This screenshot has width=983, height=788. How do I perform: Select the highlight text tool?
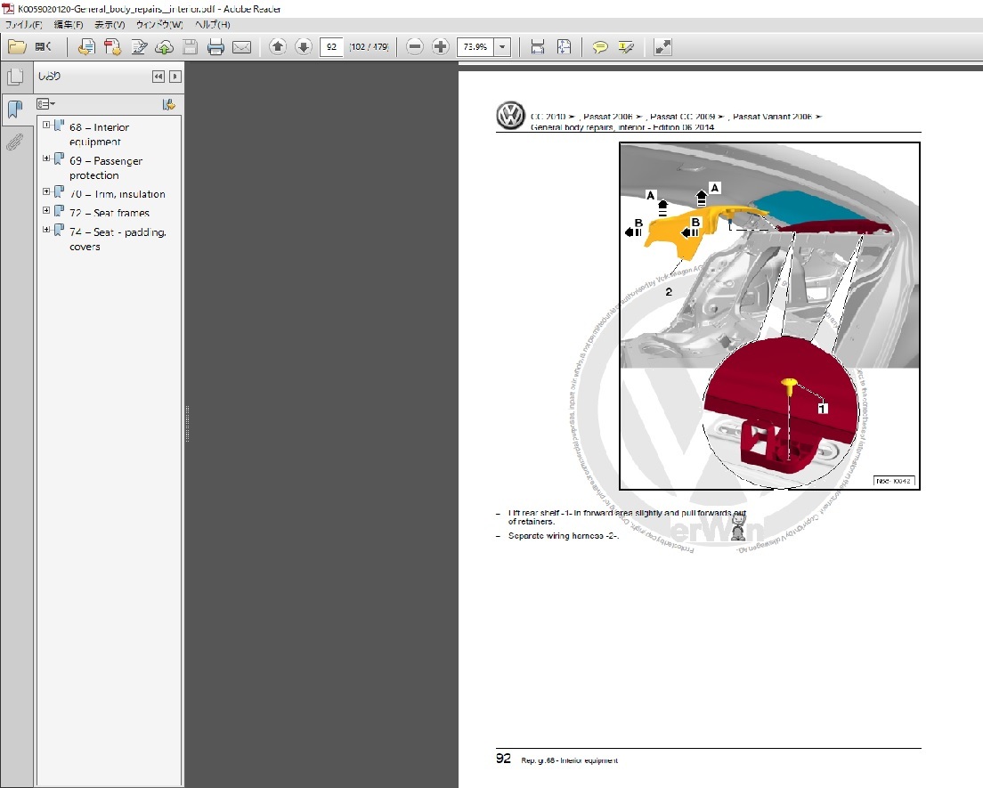coord(626,47)
